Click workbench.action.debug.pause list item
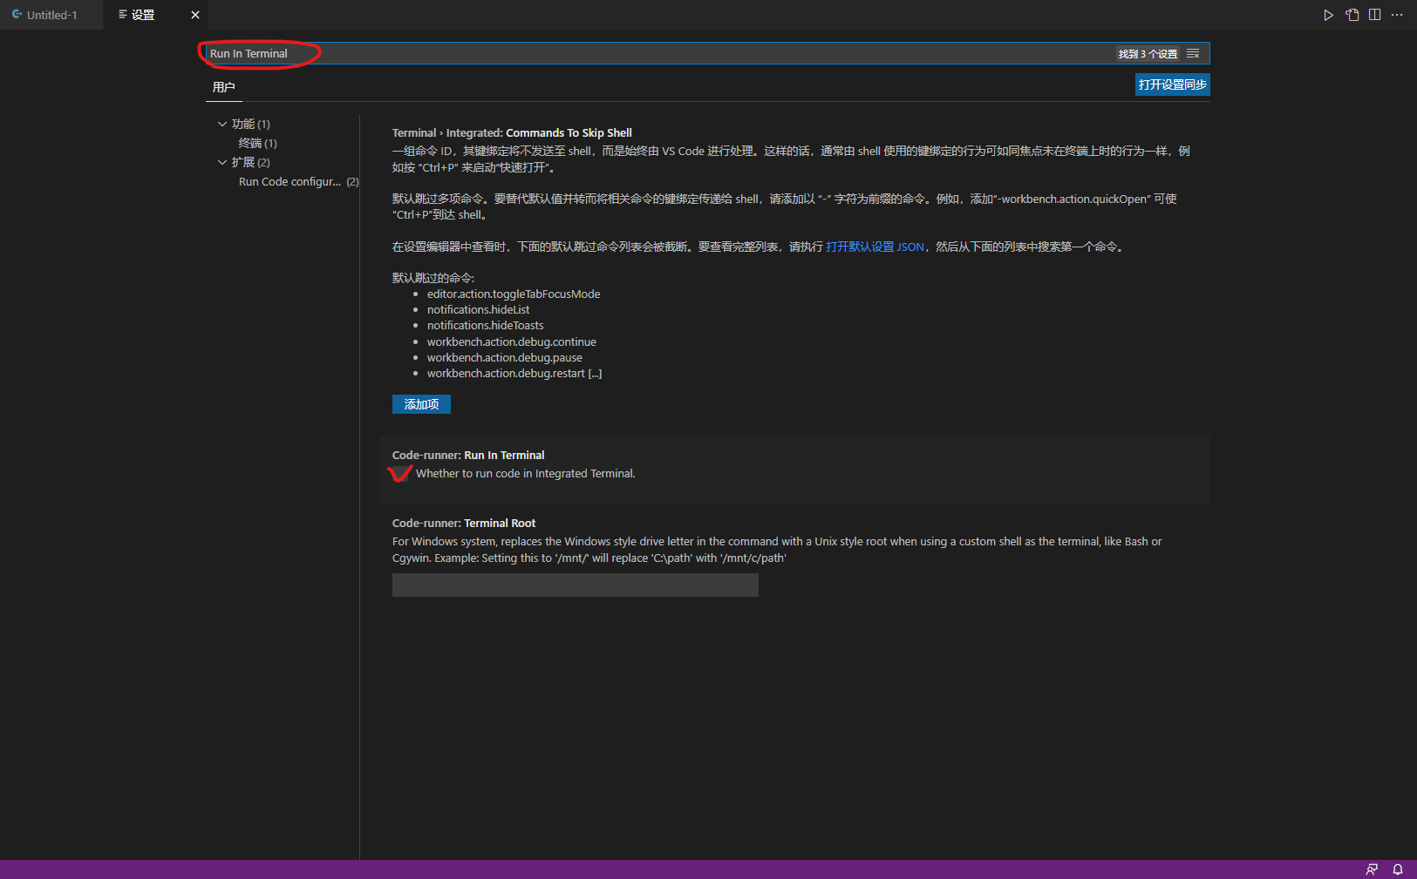 [x=505, y=358]
